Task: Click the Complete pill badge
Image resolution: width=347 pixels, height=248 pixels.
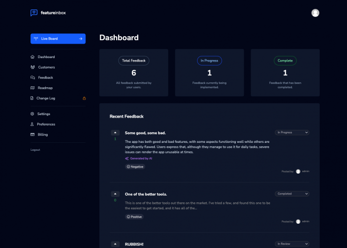Action: 285,61
